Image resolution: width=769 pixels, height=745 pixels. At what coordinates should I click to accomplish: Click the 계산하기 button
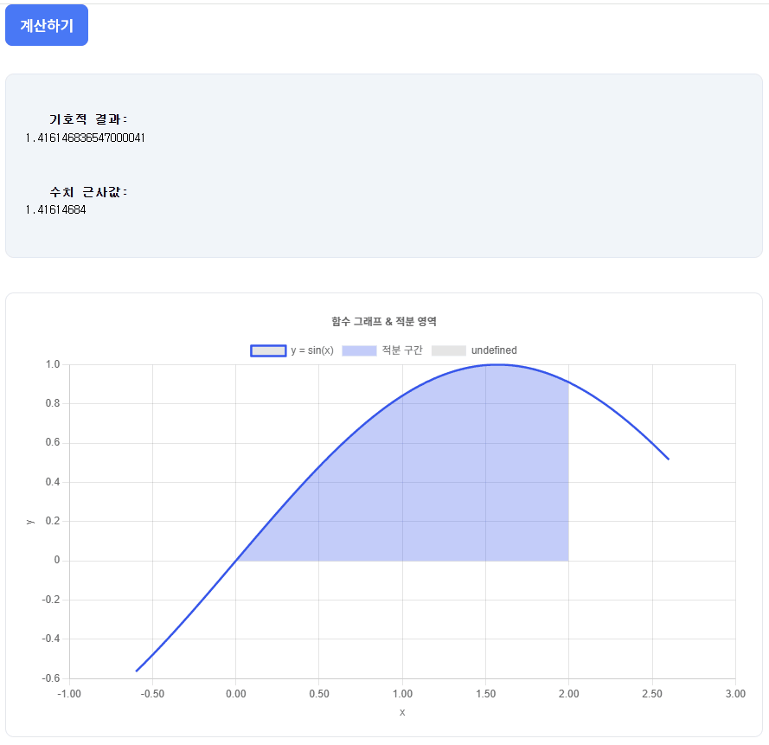pyautogui.click(x=47, y=25)
